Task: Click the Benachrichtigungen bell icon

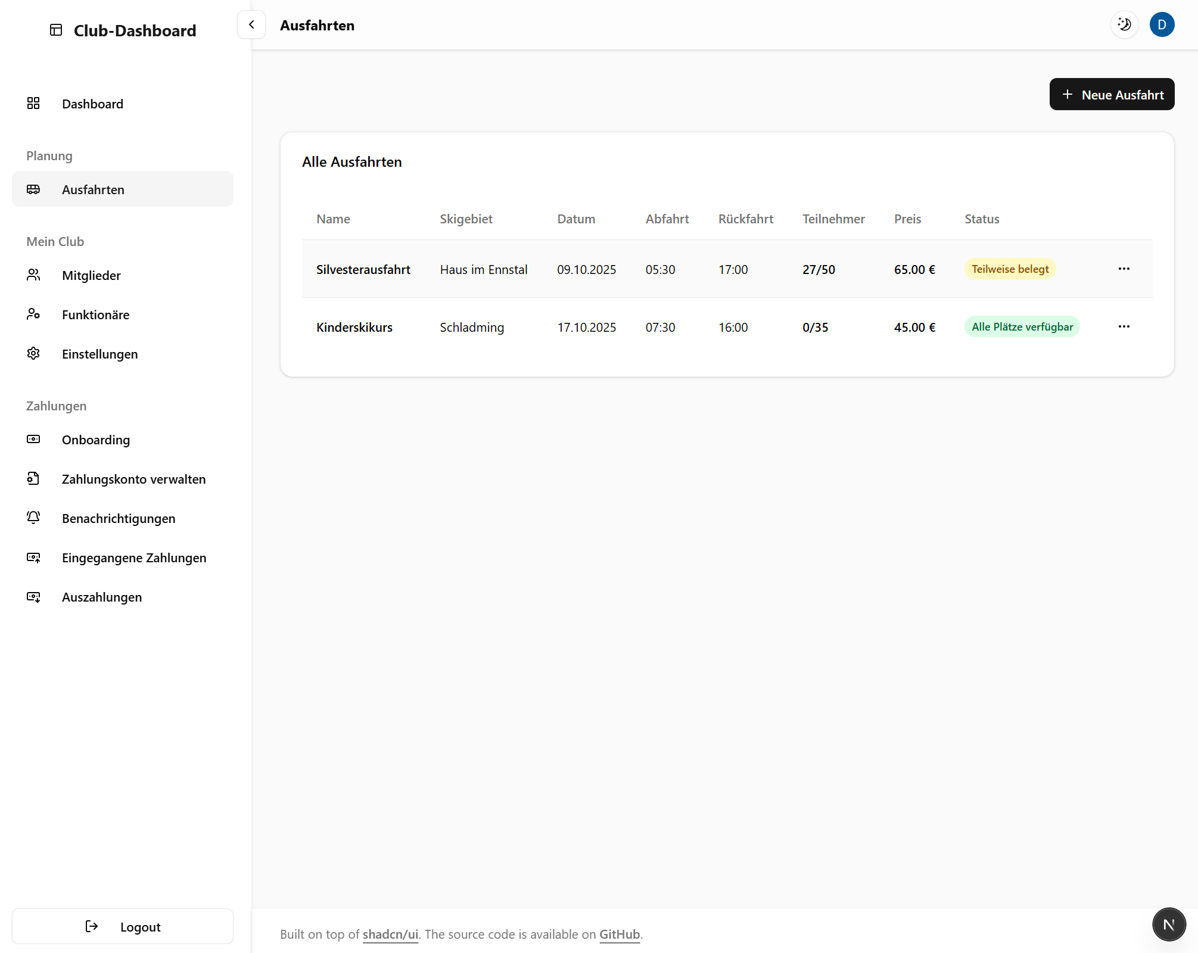Action: tap(33, 518)
